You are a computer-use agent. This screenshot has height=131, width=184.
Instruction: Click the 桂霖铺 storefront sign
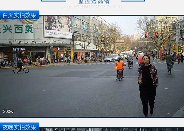pyautogui.click(x=19, y=49)
